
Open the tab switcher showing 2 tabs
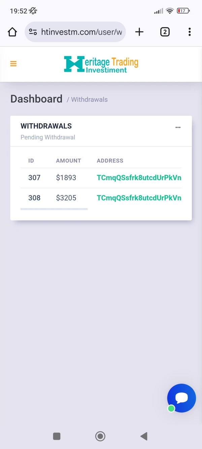point(165,32)
